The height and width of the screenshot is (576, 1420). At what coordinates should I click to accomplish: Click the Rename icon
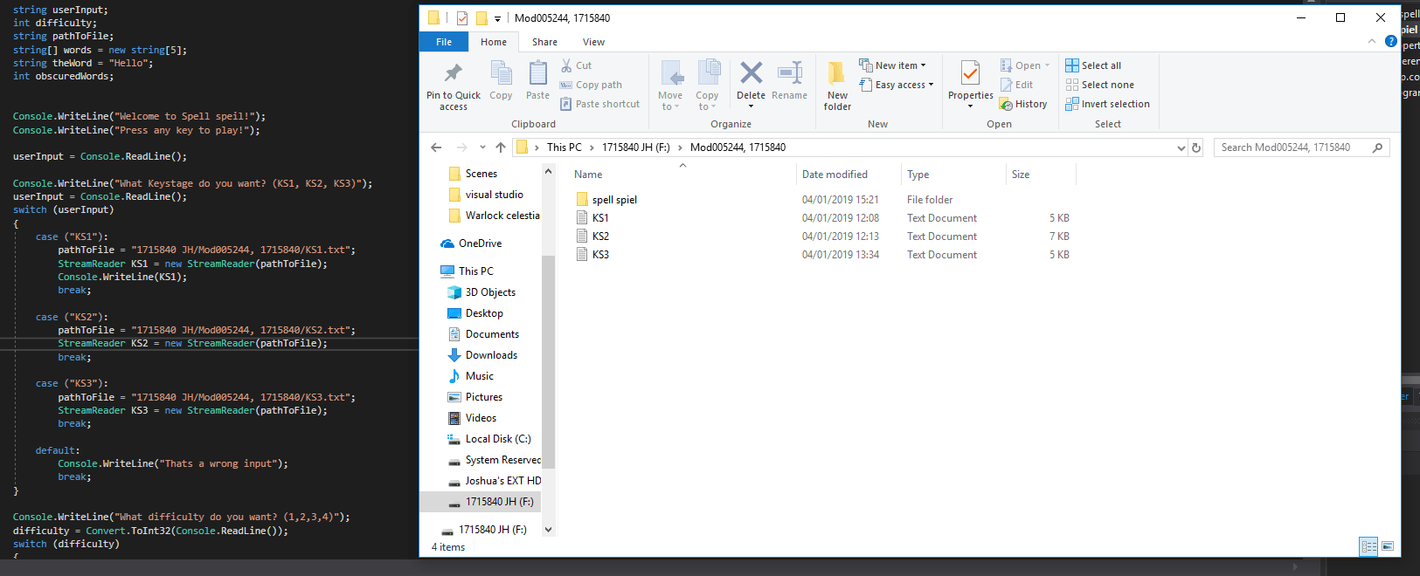coord(790,81)
